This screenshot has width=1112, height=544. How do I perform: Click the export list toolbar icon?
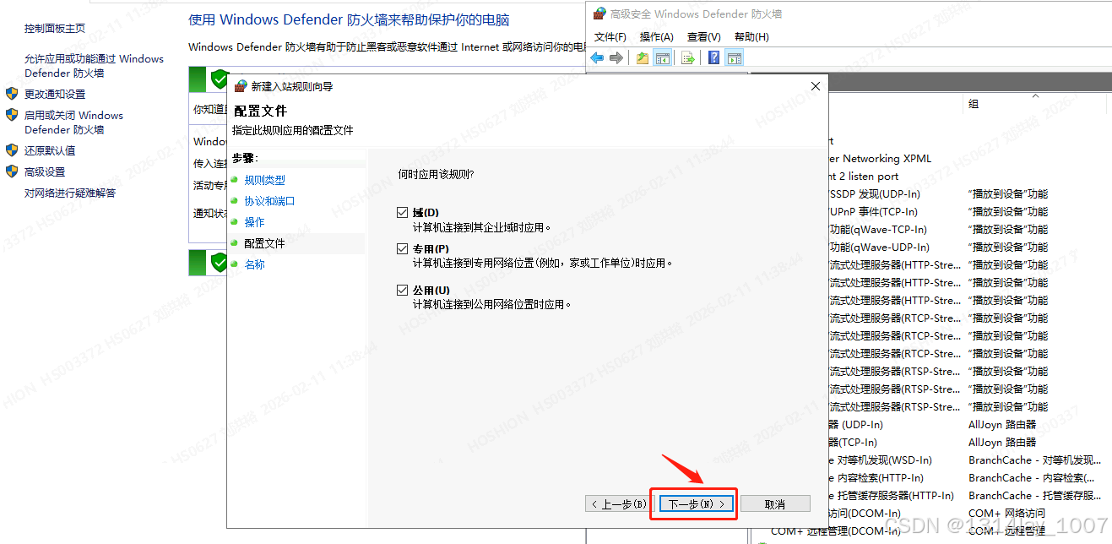[688, 57]
